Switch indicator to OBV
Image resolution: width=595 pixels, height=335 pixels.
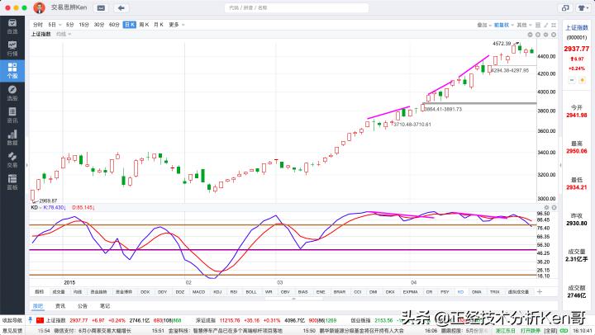285,292
